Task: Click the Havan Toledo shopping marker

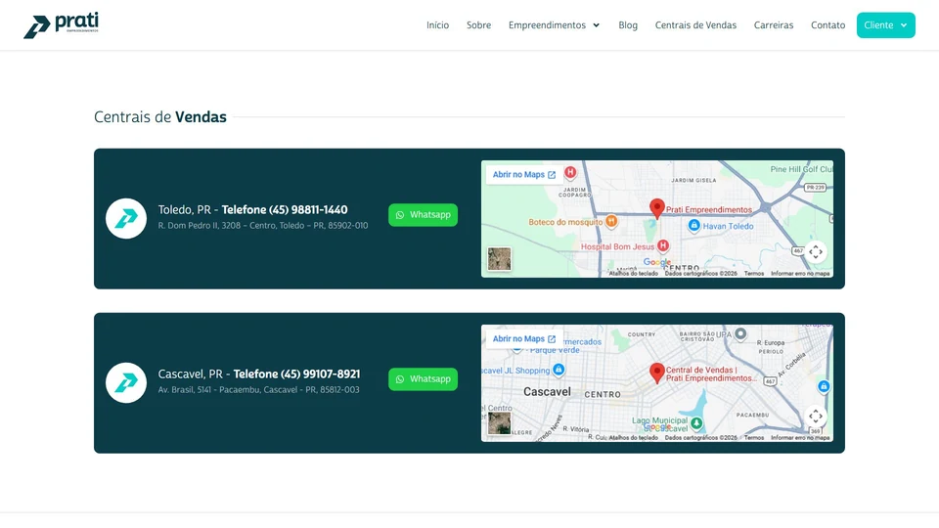Action: pos(693,225)
